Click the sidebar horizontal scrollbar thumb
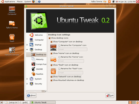Viewport: 139px width, 104px height. coord(43,91)
